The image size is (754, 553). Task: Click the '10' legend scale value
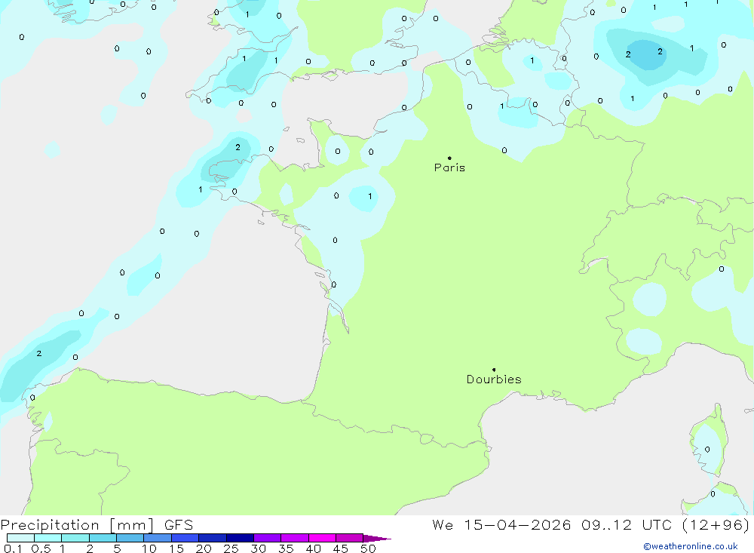click(149, 548)
